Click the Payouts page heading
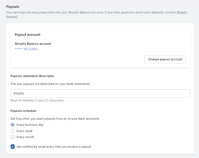The width and height of the screenshot is (199, 158). point(13,7)
